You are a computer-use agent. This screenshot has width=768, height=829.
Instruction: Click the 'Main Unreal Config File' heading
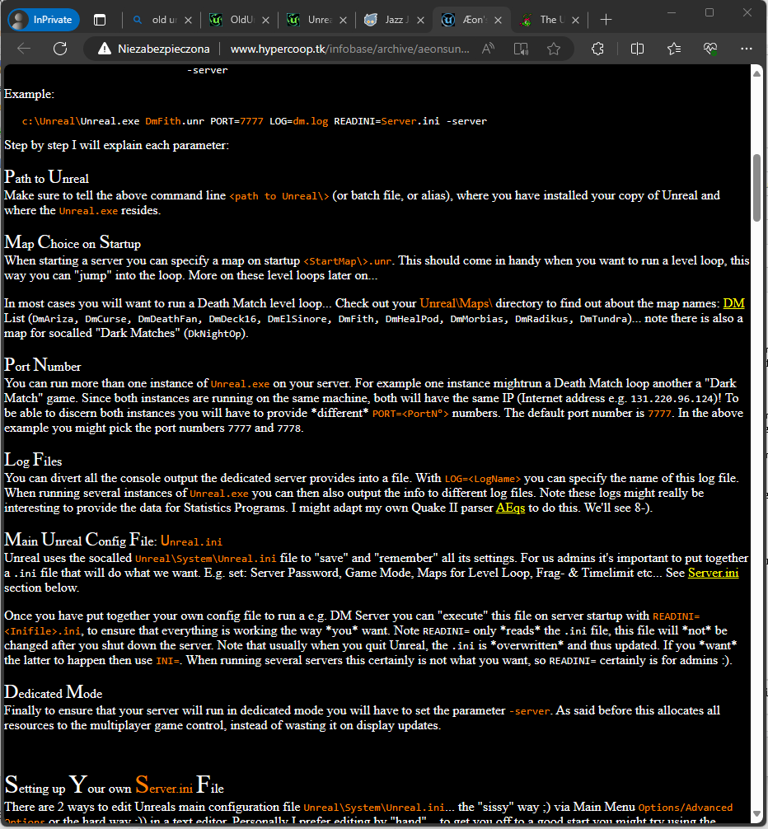click(x=113, y=540)
